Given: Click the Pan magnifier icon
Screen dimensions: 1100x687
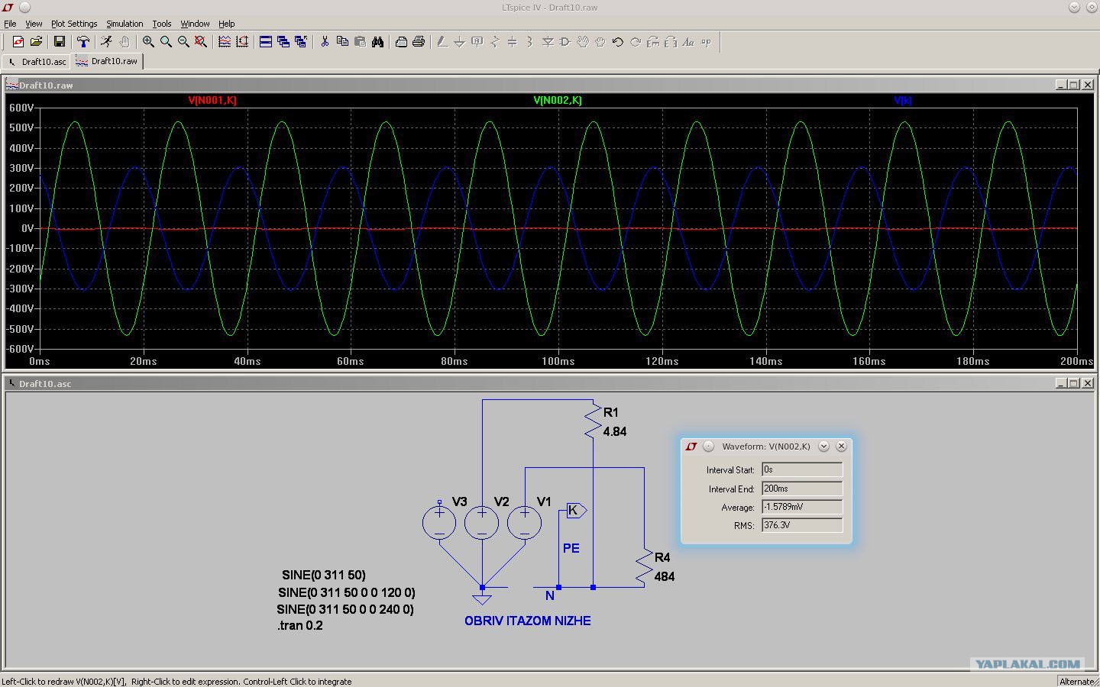Looking at the screenshot, I should pyautogui.click(x=166, y=42).
